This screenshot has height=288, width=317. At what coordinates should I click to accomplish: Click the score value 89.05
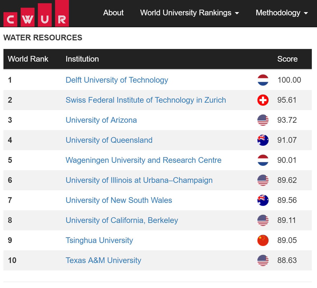[x=287, y=240]
